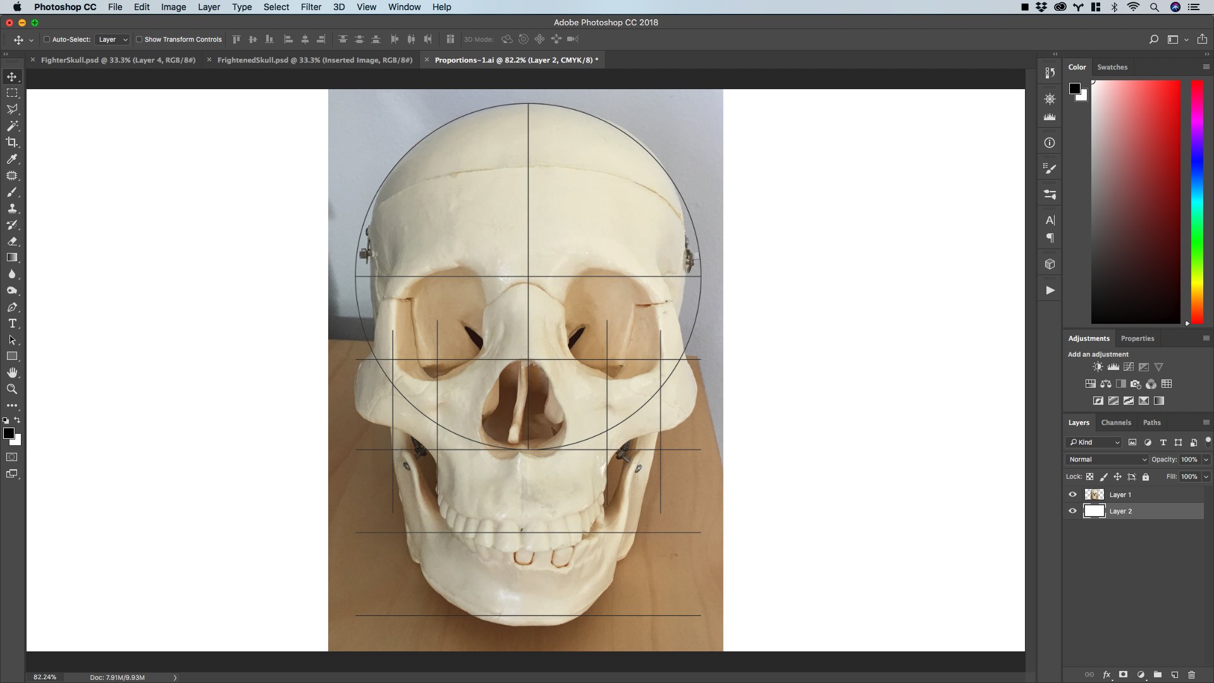Select the Horizontal Type tool
This screenshot has height=683, width=1214.
tap(12, 324)
